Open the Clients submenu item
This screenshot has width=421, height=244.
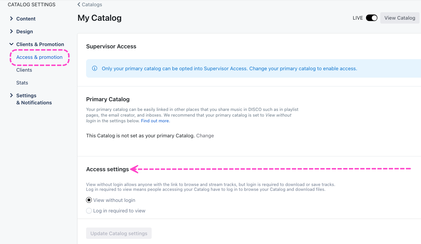(24, 70)
